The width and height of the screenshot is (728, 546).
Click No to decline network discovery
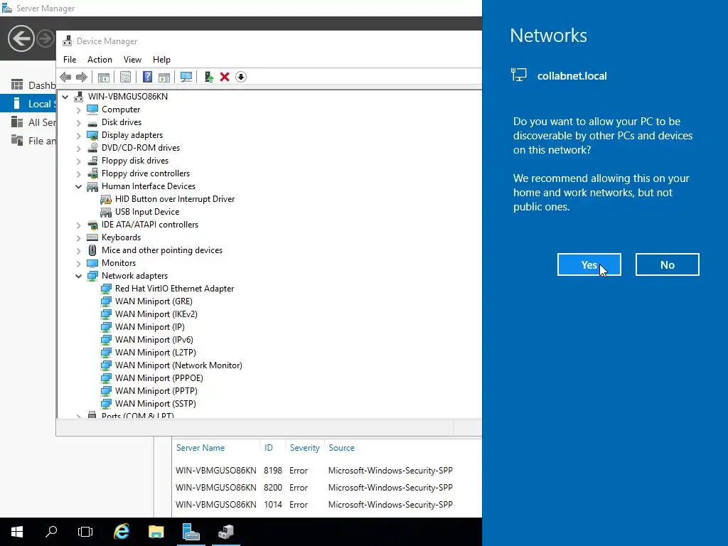[x=667, y=264]
